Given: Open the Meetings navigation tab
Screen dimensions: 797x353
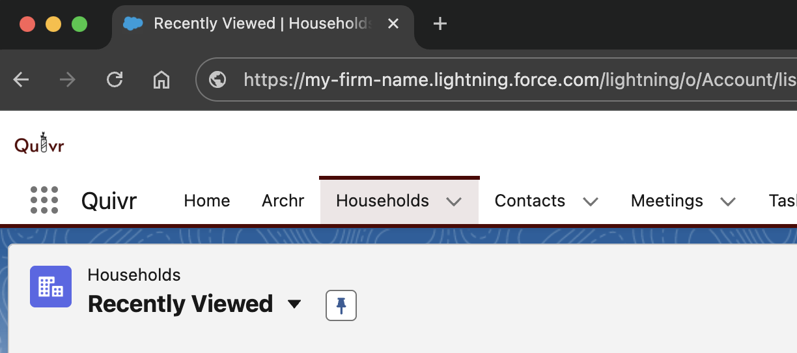Looking at the screenshot, I should (x=667, y=201).
